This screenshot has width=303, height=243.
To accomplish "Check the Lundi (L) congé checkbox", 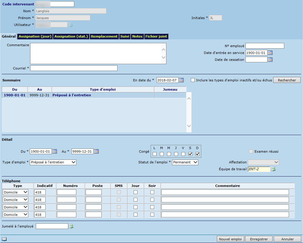I will click(154, 154).
